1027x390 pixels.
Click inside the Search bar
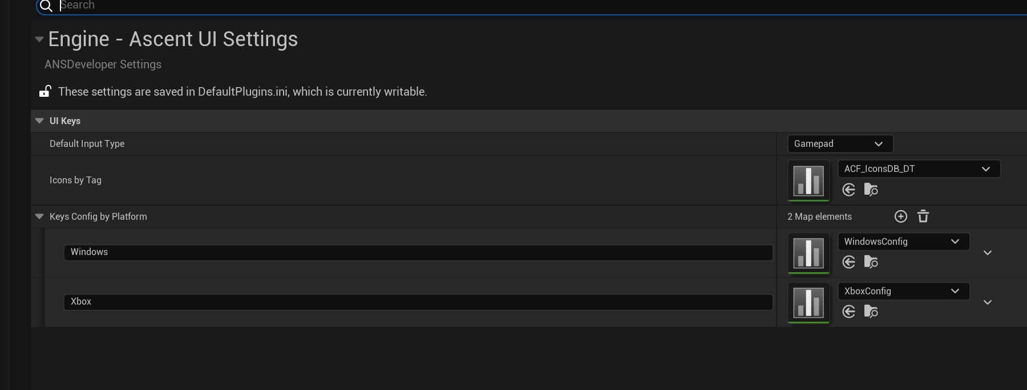(342, 5)
